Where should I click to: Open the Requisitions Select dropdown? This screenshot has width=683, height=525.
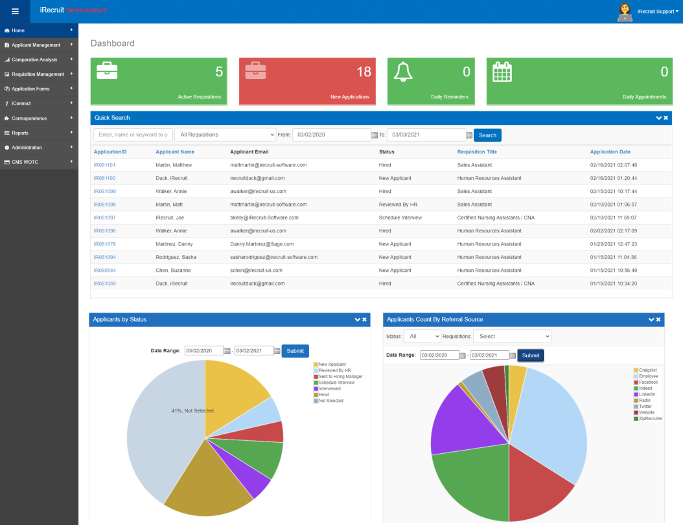point(512,337)
